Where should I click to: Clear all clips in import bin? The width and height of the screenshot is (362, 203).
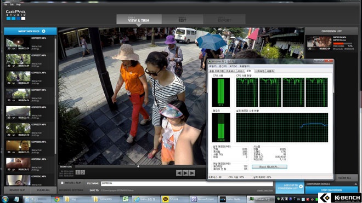tap(43, 190)
